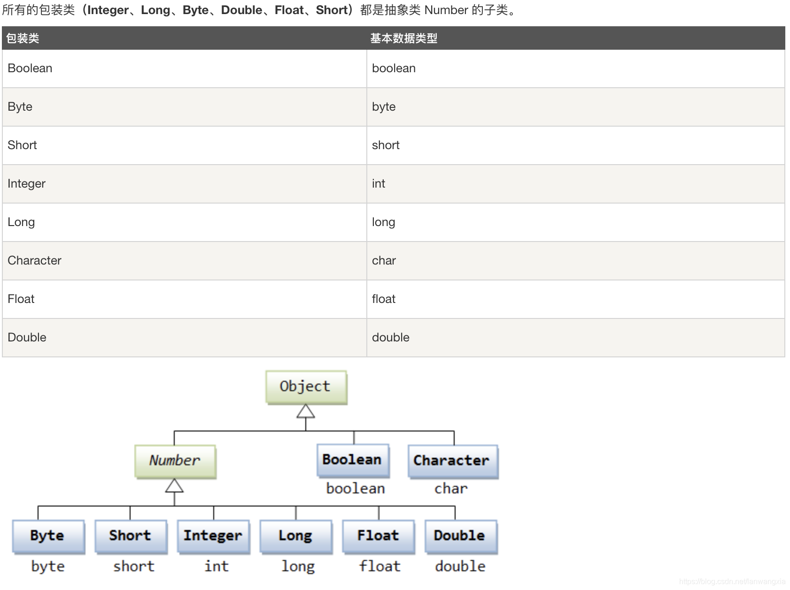Click the long label under Long box

298,567
